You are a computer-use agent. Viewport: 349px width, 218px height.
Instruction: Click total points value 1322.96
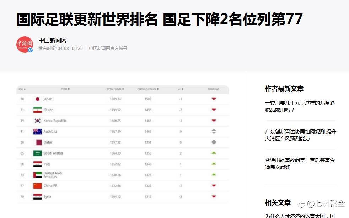(115, 186)
